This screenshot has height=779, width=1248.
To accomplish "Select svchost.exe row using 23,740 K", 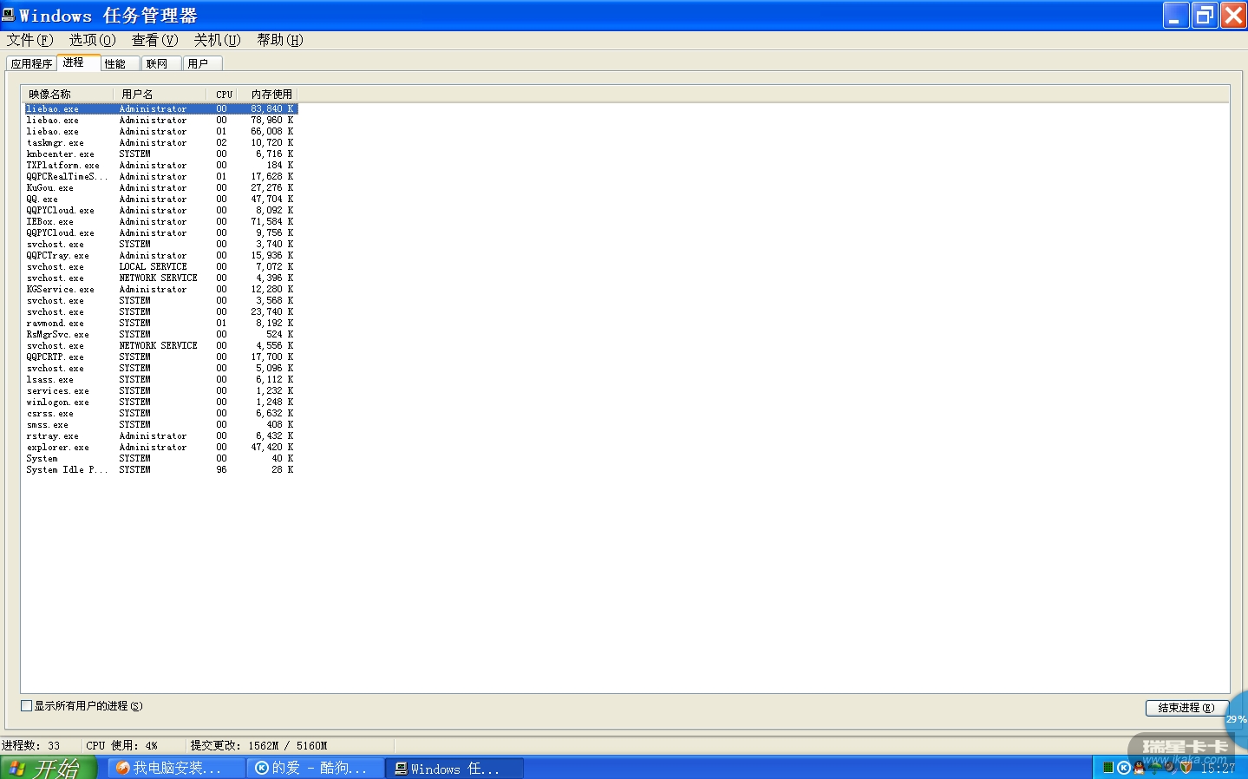I will tap(160, 311).
